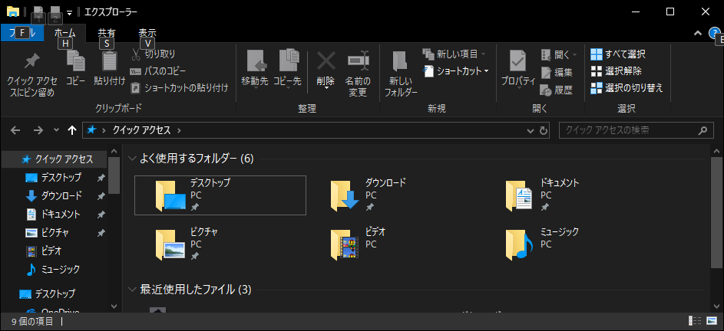Screen dimensions: 724x331
Task: Select ミュージック in the navigation pane
Action: coord(55,269)
